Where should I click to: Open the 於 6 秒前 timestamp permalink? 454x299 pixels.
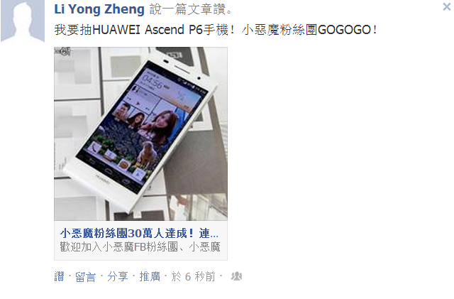point(194,276)
